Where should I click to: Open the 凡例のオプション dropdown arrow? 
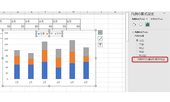147,19
